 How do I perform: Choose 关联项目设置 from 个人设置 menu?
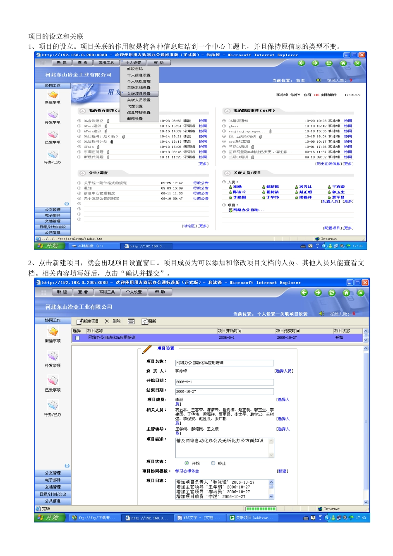(x=139, y=94)
